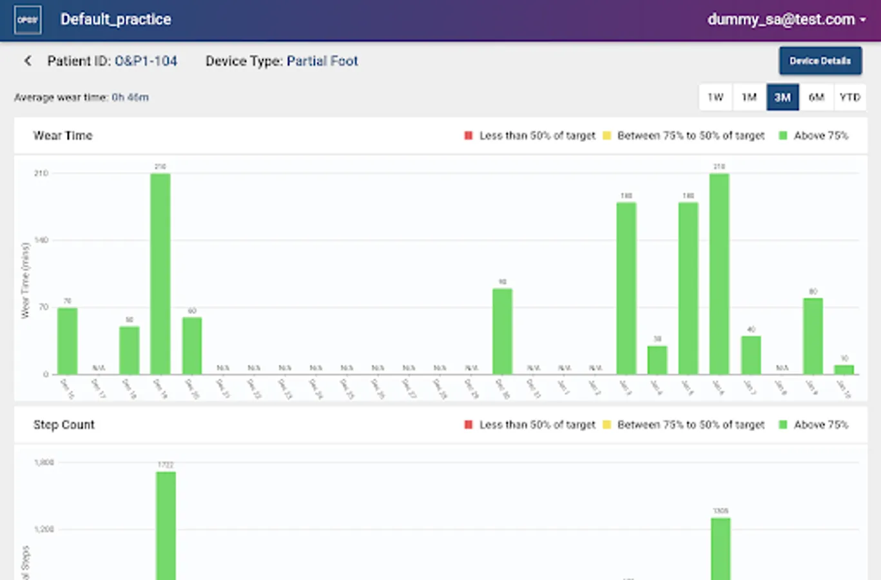Open the dummy_sa@test.com account dropdown

tap(787, 19)
